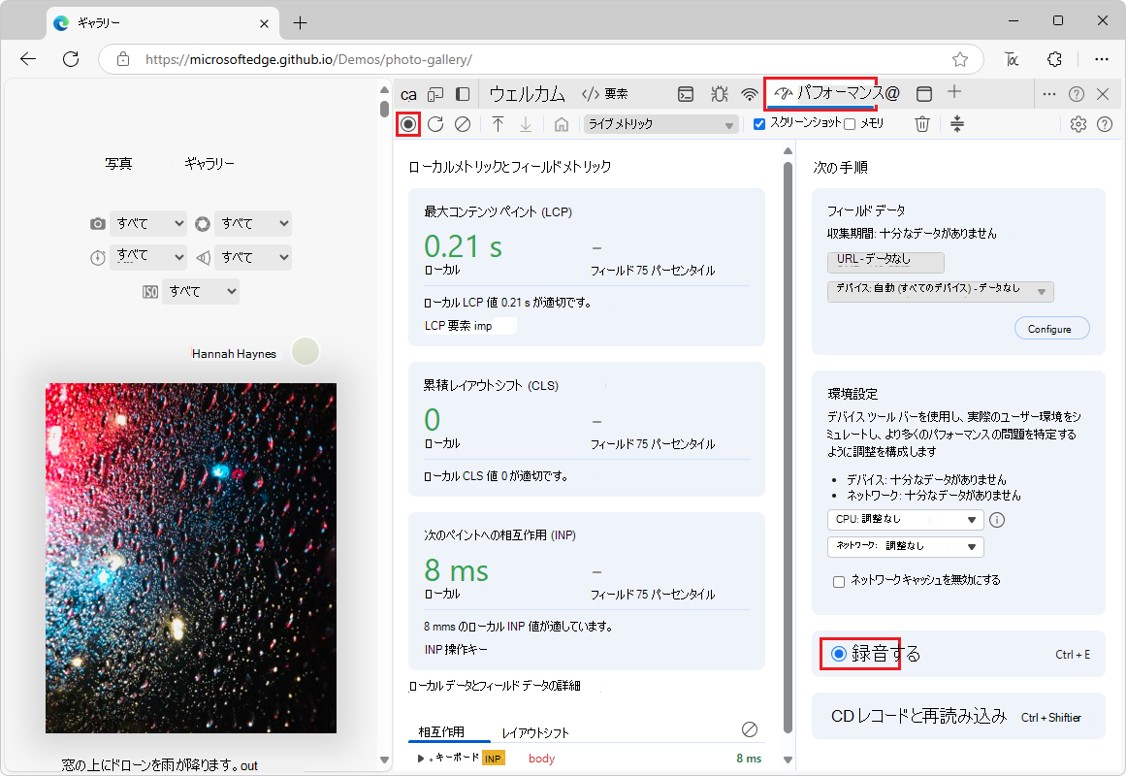
Task: Check ネットワークキャッシュを無効にする
Action: pos(838,581)
